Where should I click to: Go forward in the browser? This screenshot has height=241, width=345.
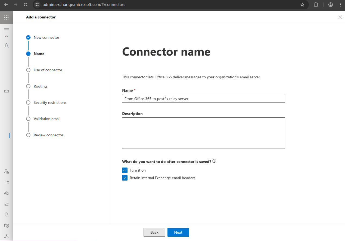point(16,5)
